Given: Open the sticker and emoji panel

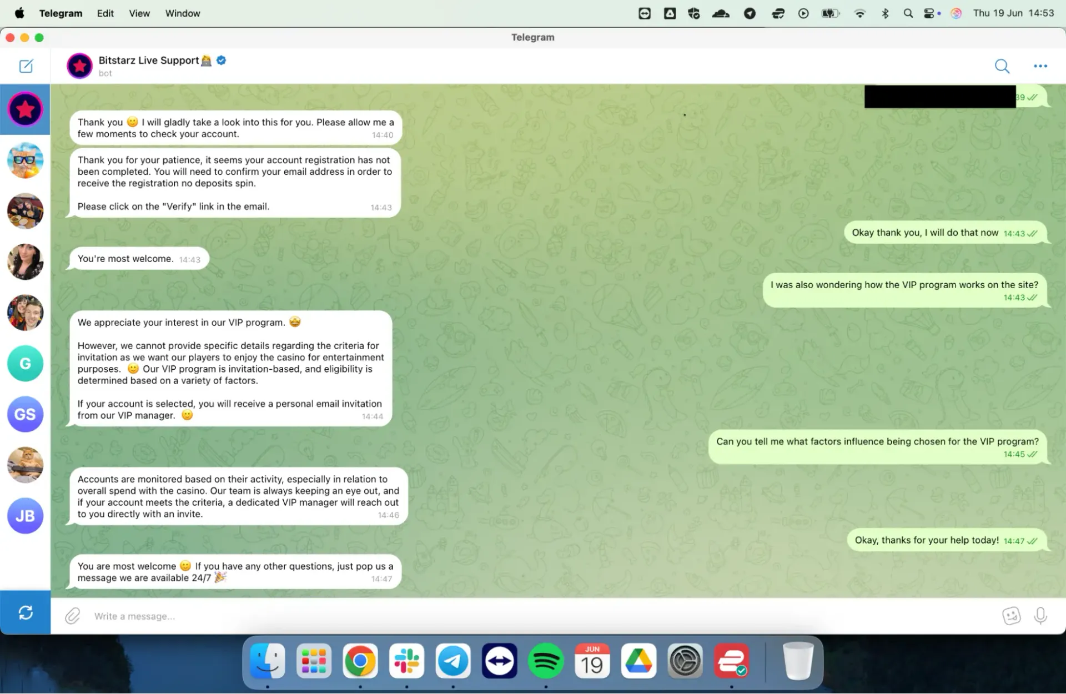Looking at the screenshot, I should (1012, 616).
